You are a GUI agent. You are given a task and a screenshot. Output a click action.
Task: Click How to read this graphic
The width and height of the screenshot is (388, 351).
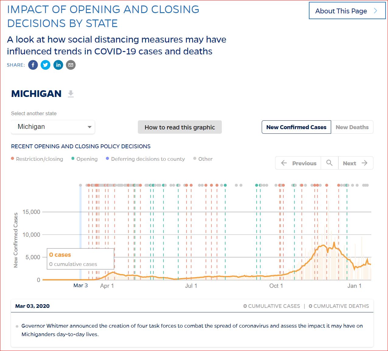pyautogui.click(x=180, y=127)
